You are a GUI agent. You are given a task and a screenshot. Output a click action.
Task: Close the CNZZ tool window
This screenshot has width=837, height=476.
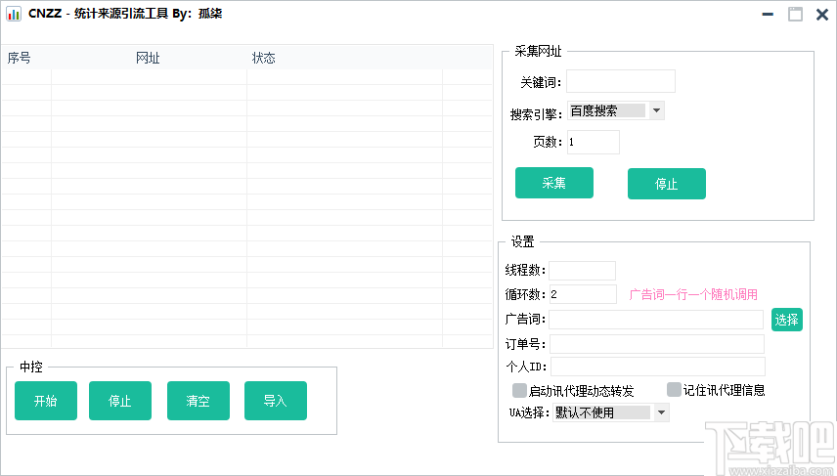[822, 14]
